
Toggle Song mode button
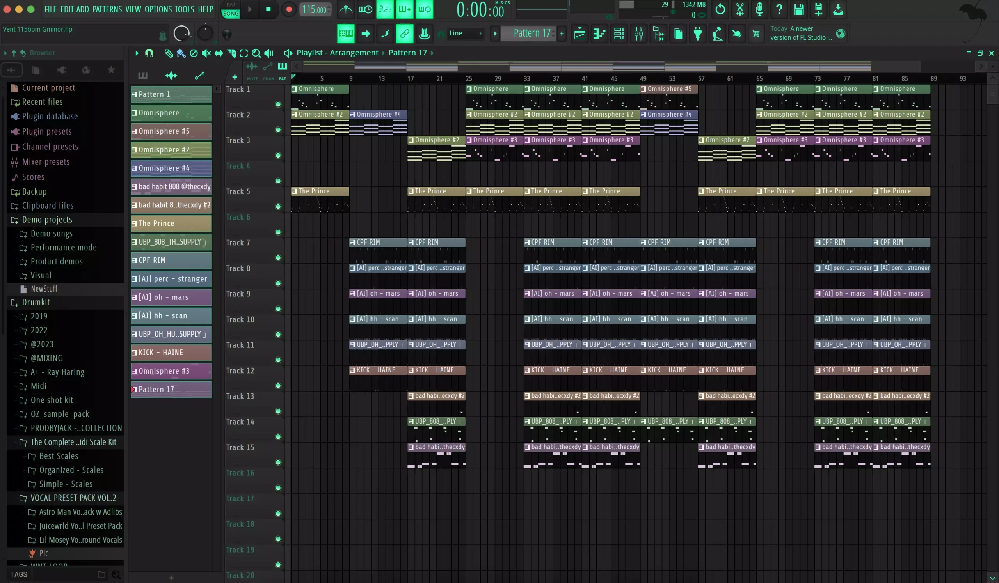(x=231, y=14)
